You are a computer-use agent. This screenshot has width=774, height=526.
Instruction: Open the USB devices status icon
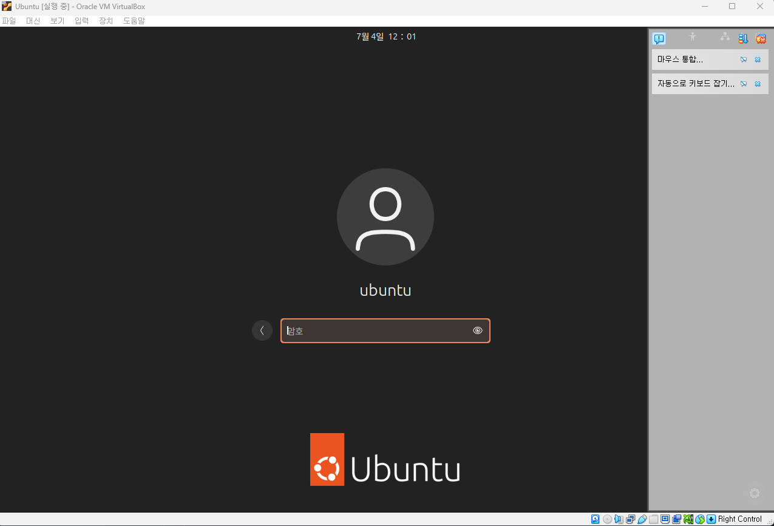[x=642, y=519]
